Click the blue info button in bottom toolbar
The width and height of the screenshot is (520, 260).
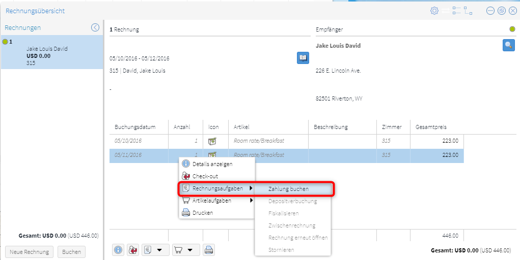(118, 250)
